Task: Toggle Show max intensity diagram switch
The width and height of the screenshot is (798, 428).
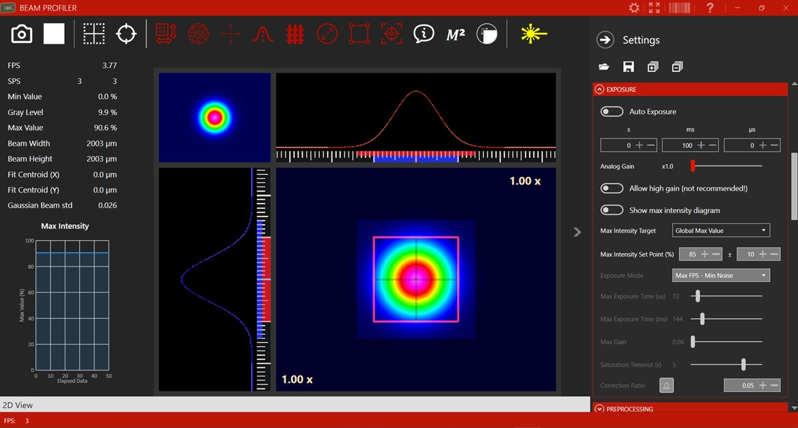Action: click(x=611, y=210)
